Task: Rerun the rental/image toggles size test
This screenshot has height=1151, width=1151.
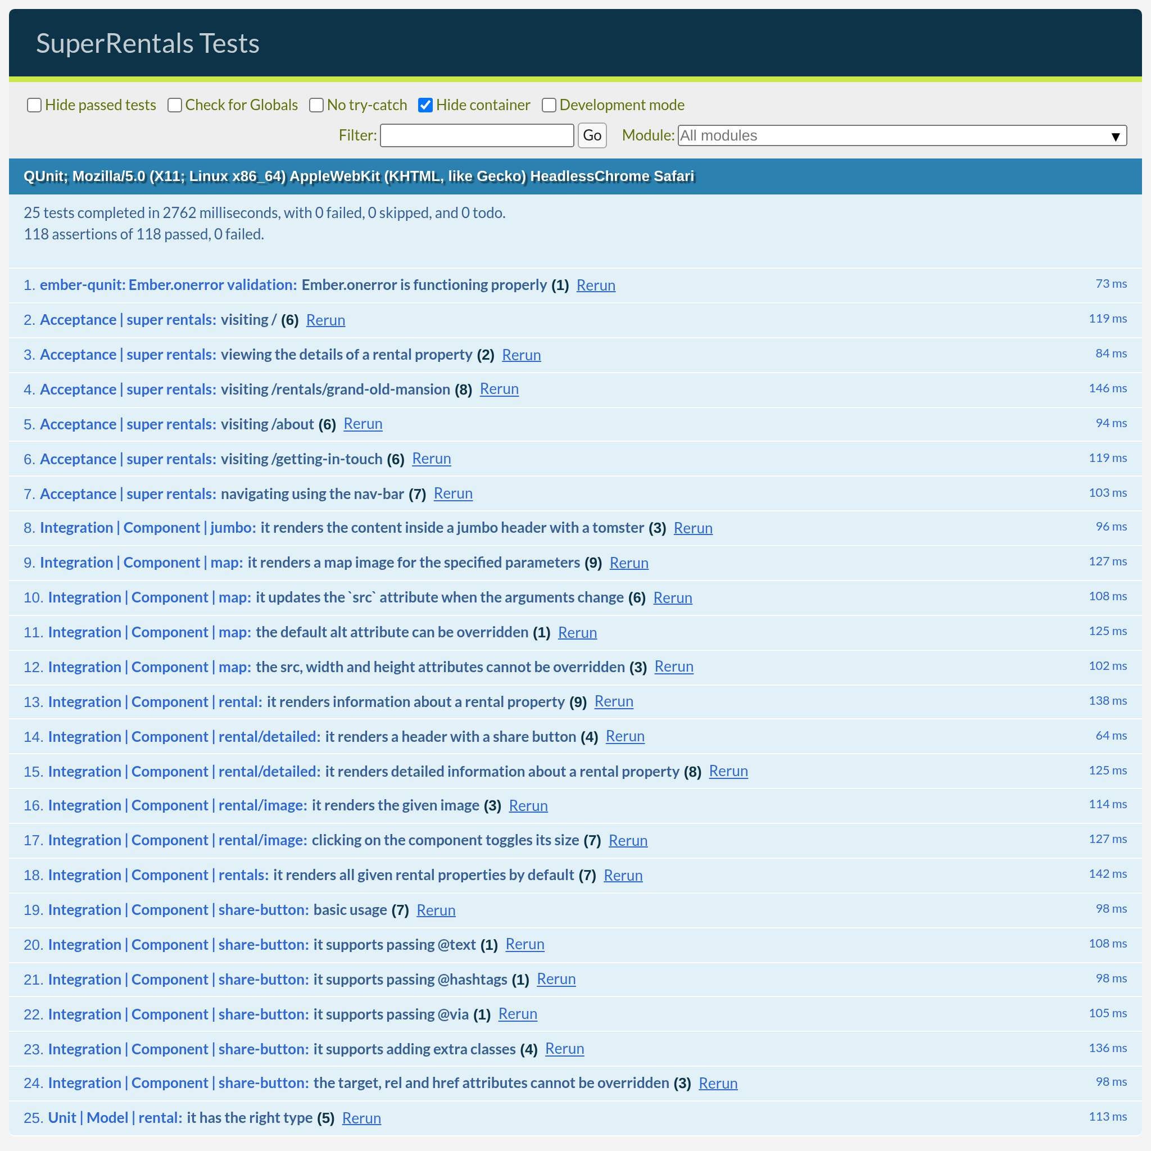Action: pyautogui.click(x=627, y=841)
